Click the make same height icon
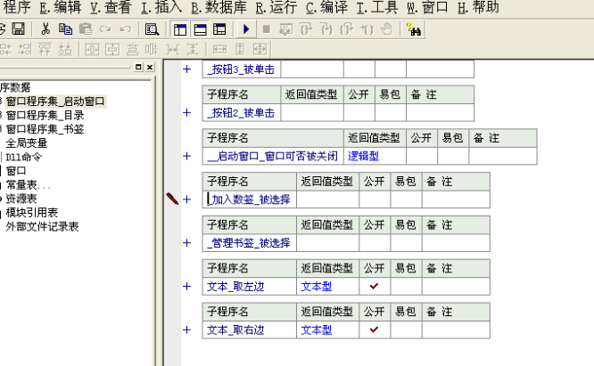 pos(240,49)
